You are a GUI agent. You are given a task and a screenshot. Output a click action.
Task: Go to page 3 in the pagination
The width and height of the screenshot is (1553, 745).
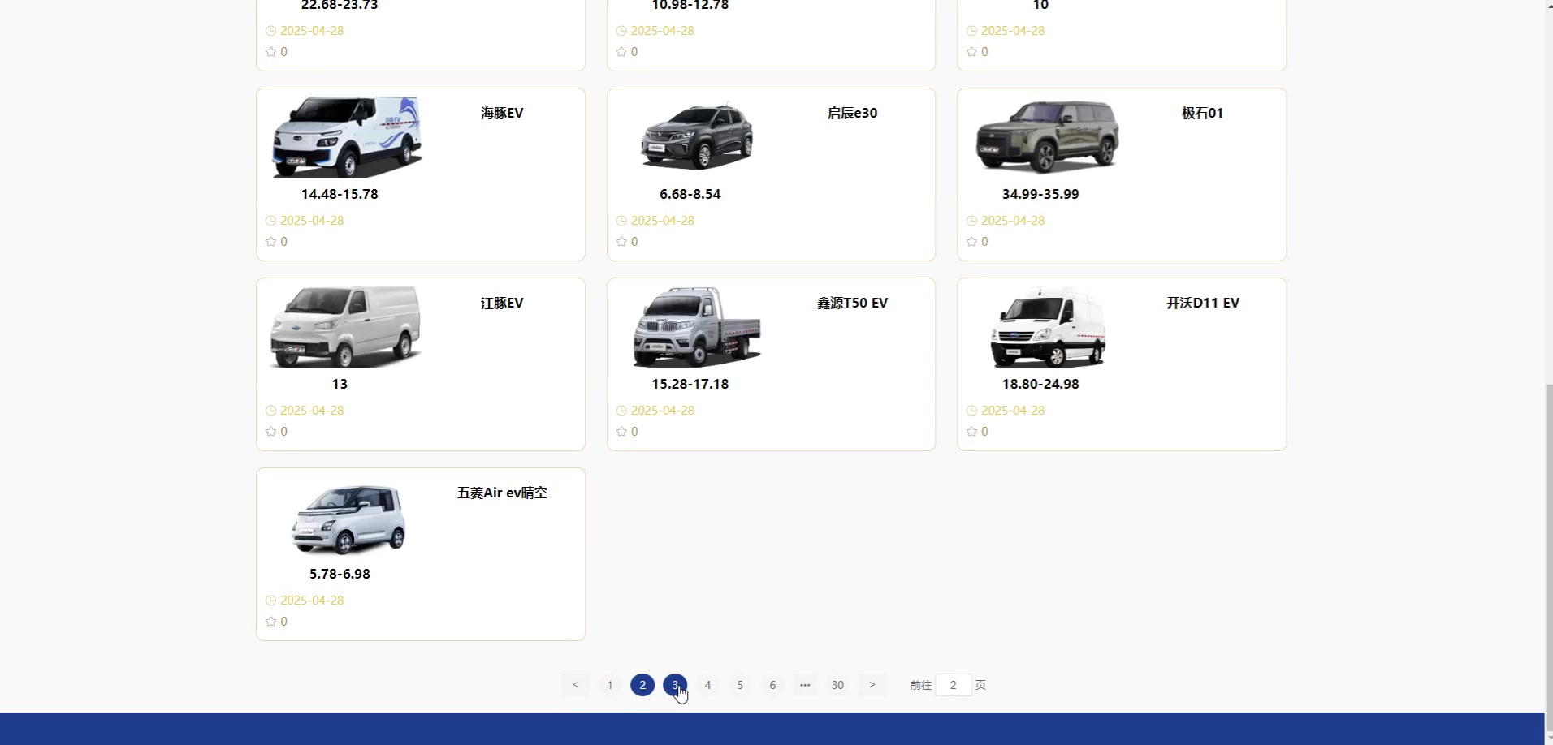pos(675,685)
